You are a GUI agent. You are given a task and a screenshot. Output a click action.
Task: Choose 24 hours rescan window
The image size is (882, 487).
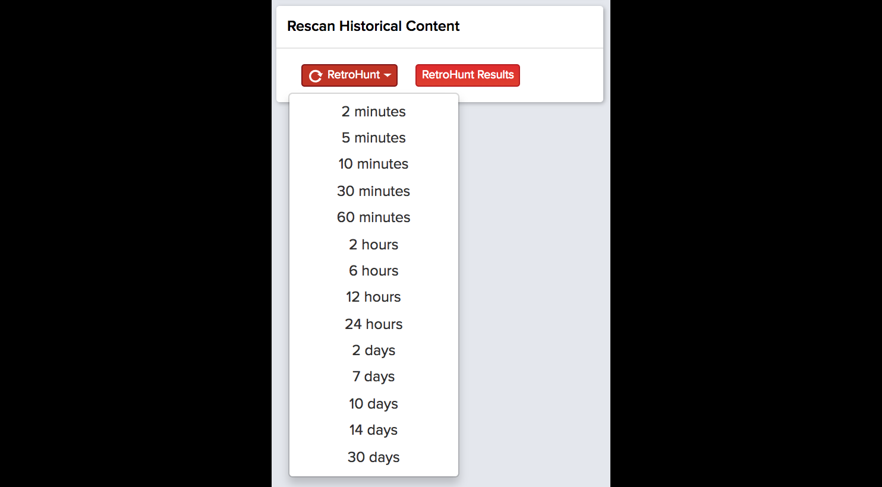374,324
